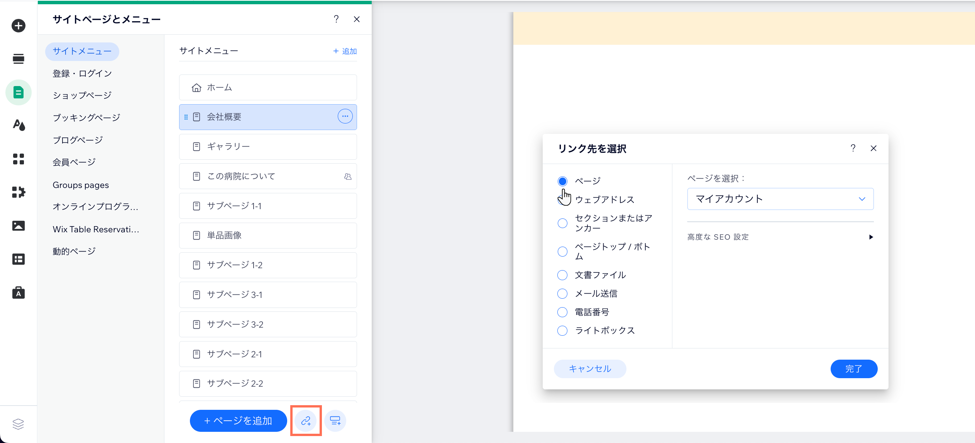
Task: Open the ブログページ menu category
Action: (x=78, y=140)
